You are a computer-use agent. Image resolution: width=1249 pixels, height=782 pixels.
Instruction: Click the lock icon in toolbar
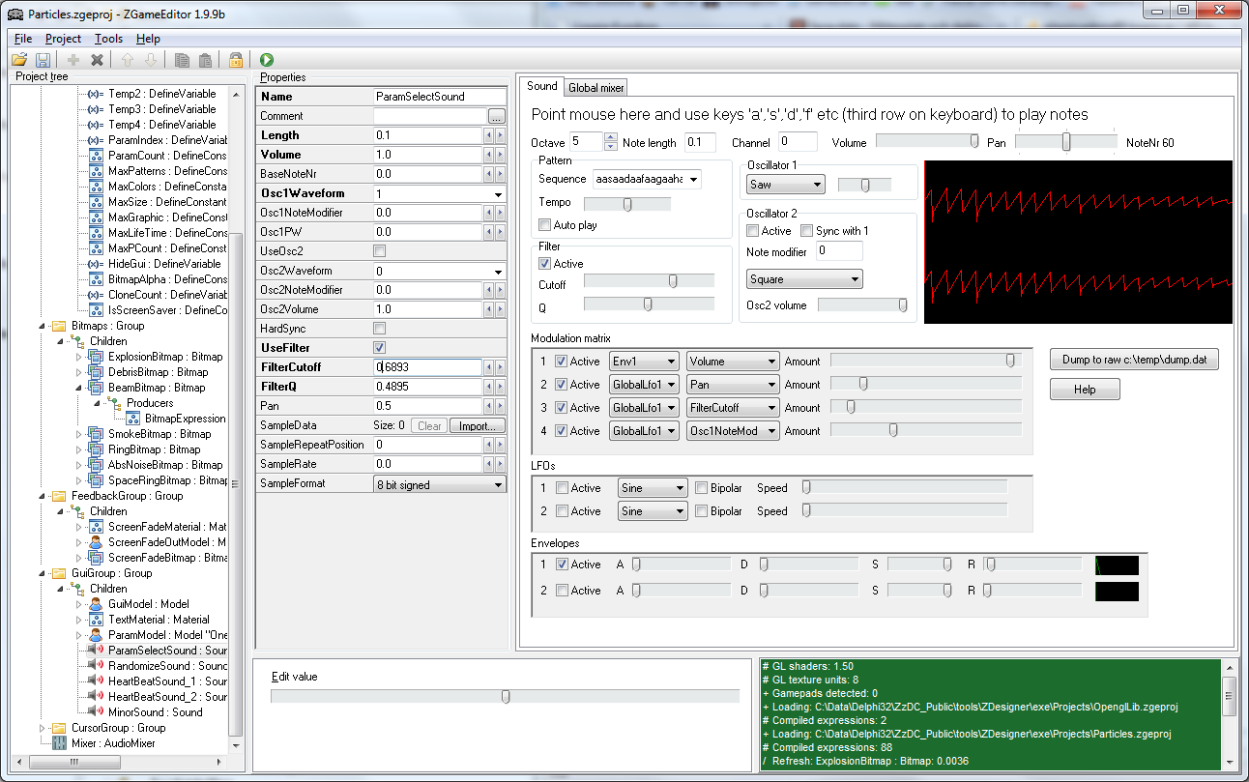click(235, 60)
